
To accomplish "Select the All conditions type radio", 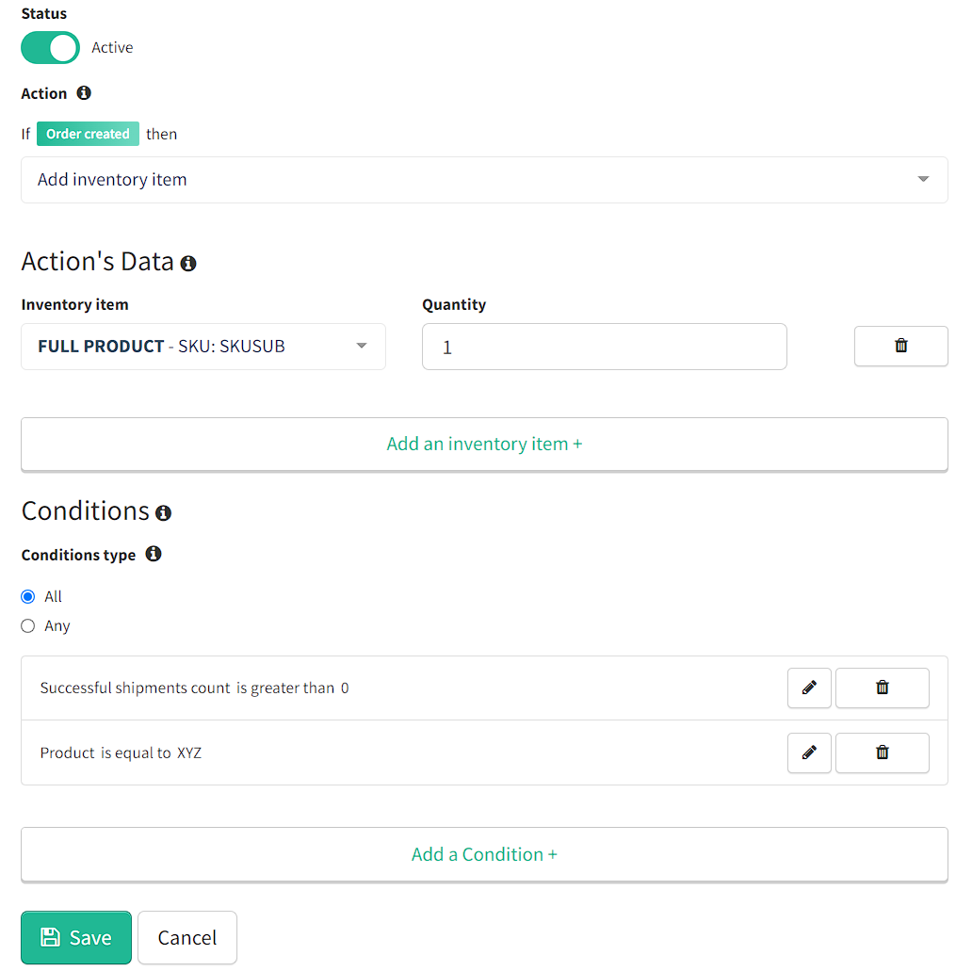I will click(28, 596).
